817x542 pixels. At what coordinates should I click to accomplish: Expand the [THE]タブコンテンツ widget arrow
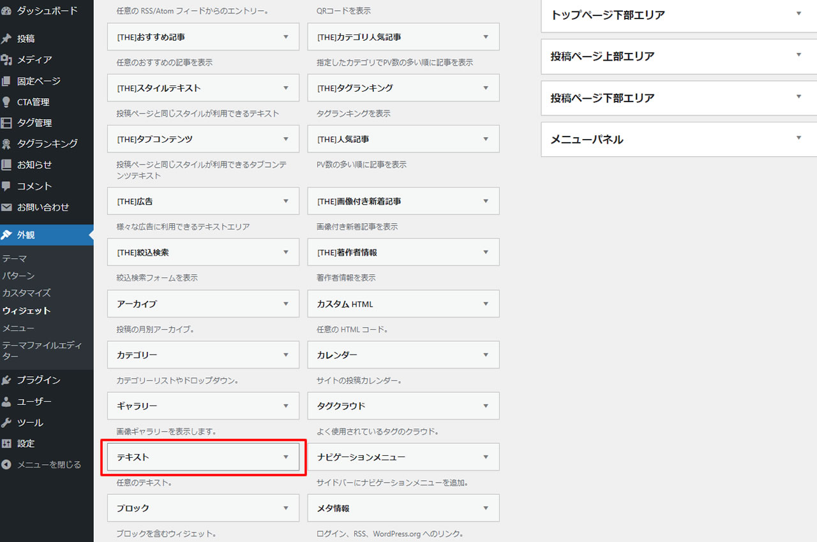point(286,139)
